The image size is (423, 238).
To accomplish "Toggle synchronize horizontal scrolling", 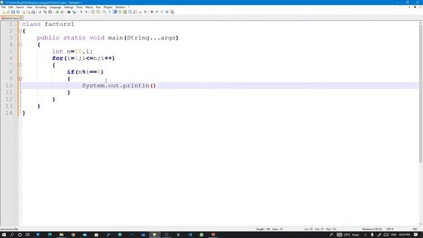I will [x=98, y=12].
